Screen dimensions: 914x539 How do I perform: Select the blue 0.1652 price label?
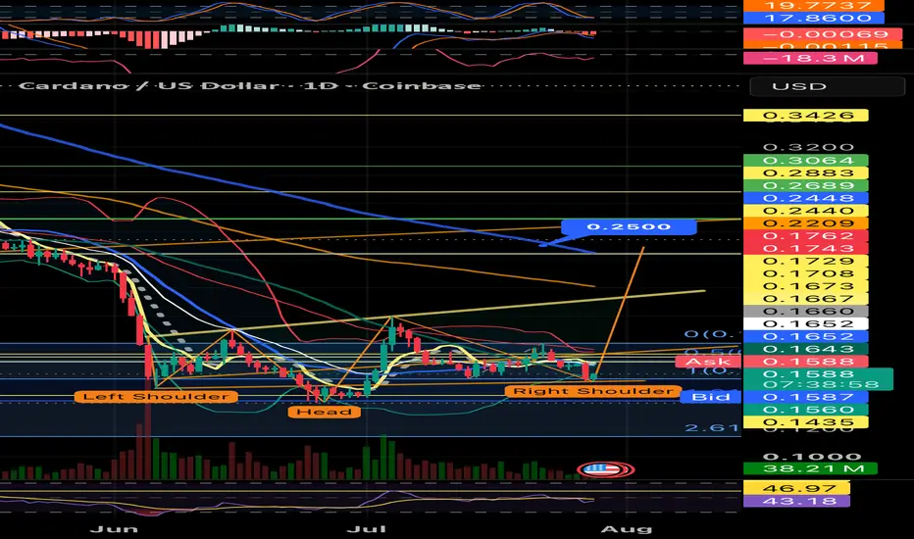click(x=805, y=336)
